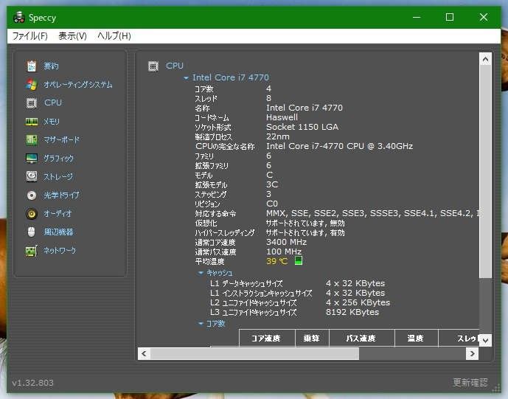Click the バス速度 column header
The height and width of the screenshot is (399, 508).
[x=362, y=338]
